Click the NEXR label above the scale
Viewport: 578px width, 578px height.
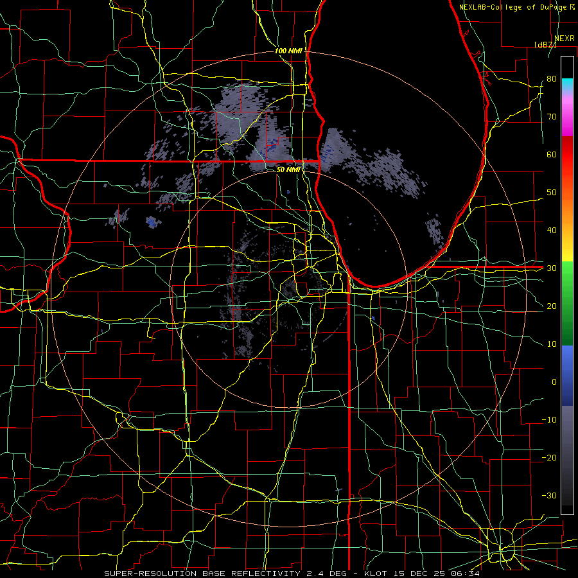(565, 38)
